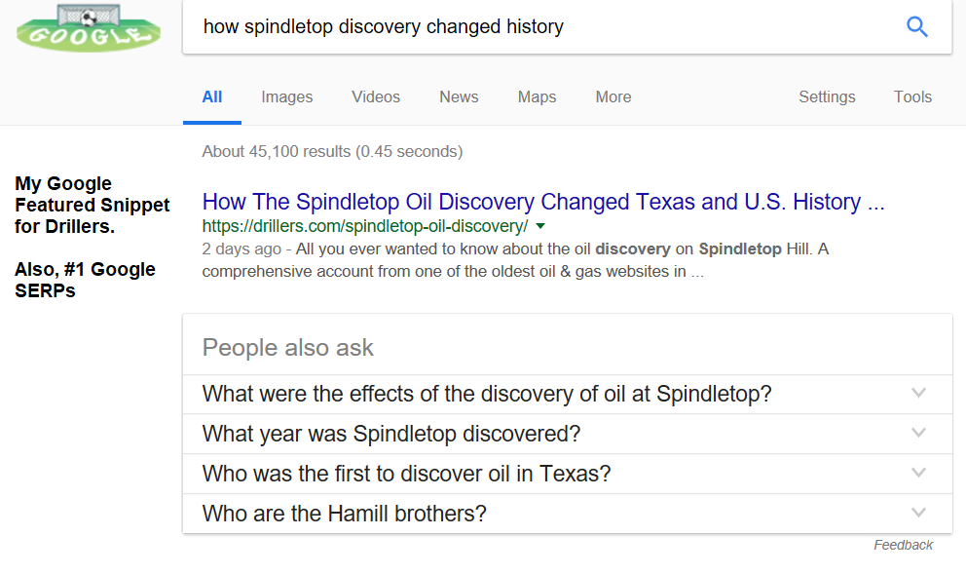Switch to the Images tab

(x=286, y=96)
